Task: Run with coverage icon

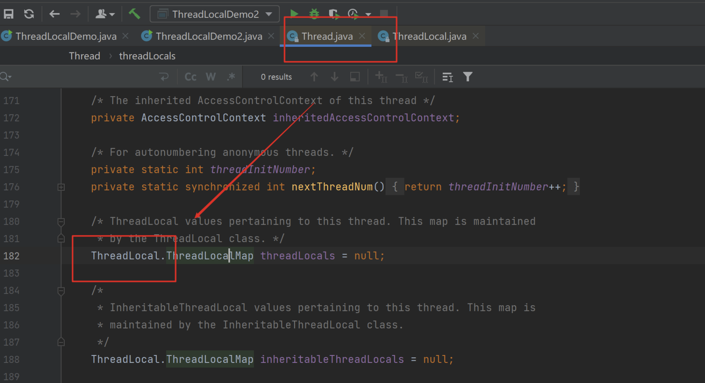Action: tap(334, 14)
